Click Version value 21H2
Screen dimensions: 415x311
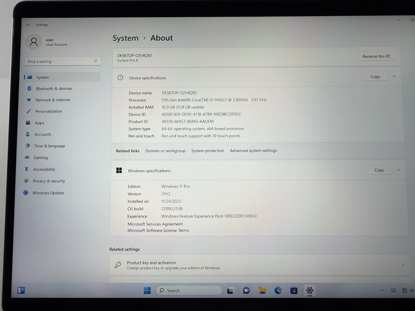pyautogui.click(x=166, y=194)
